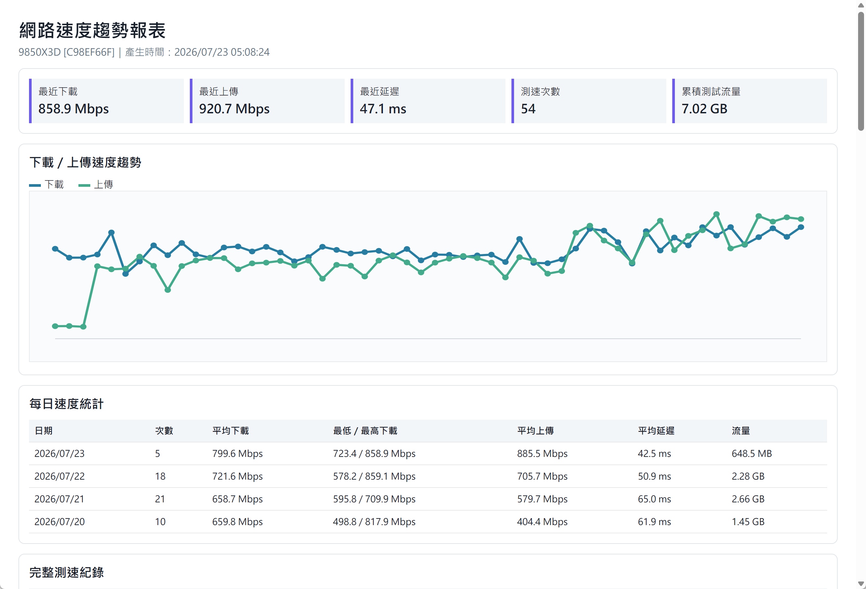The width and height of the screenshot is (866, 589).
Task: Click the 1.45 GB traffic cell
Action: point(748,521)
